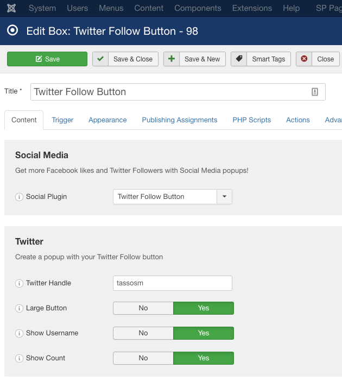Open the Content menu in top bar
Viewport: 342px width, 381px height.
[149, 8]
